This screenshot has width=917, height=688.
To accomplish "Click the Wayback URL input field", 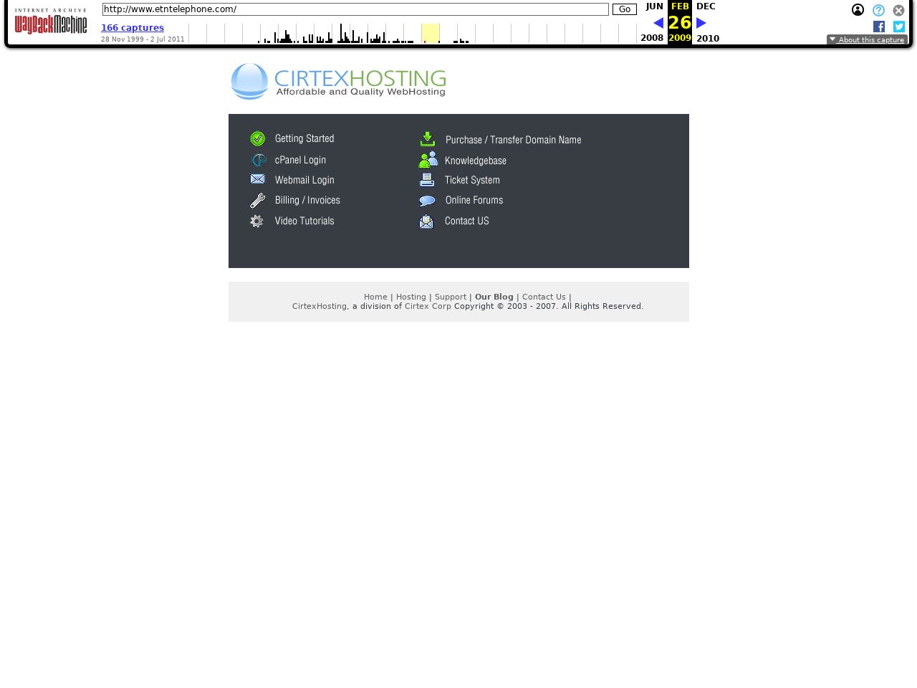I will click(355, 9).
